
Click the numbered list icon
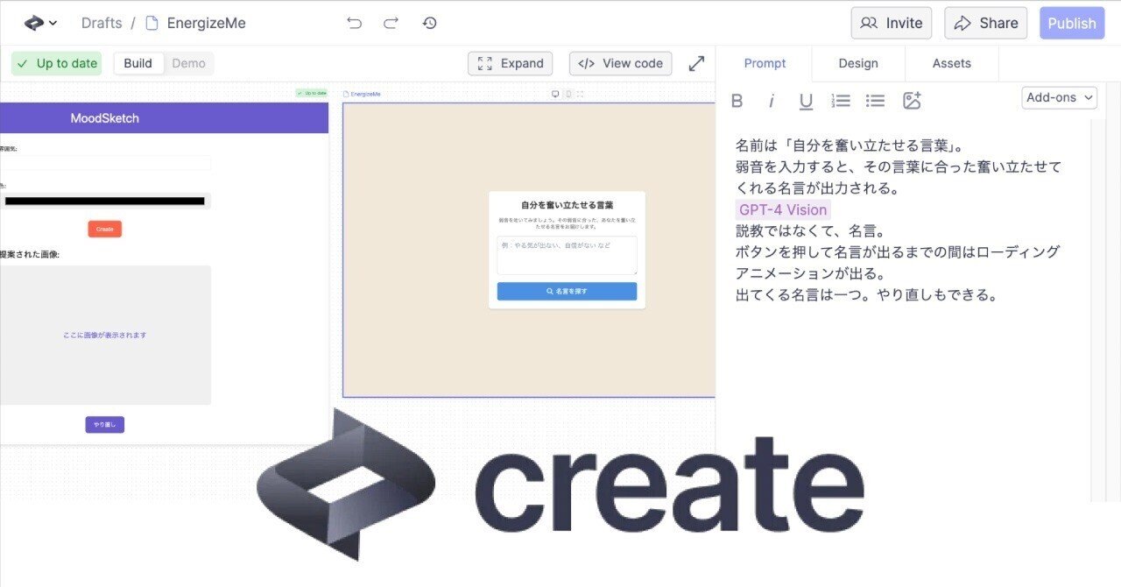point(840,100)
